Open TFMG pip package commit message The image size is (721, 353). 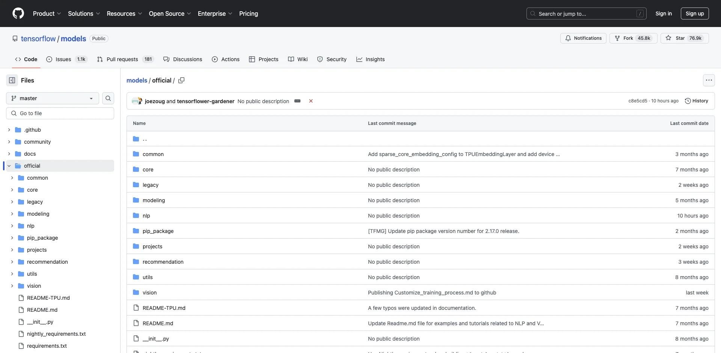[x=443, y=231]
